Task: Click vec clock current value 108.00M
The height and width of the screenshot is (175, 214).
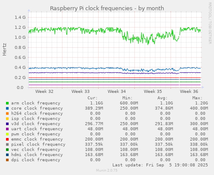Action: tap(94, 150)
